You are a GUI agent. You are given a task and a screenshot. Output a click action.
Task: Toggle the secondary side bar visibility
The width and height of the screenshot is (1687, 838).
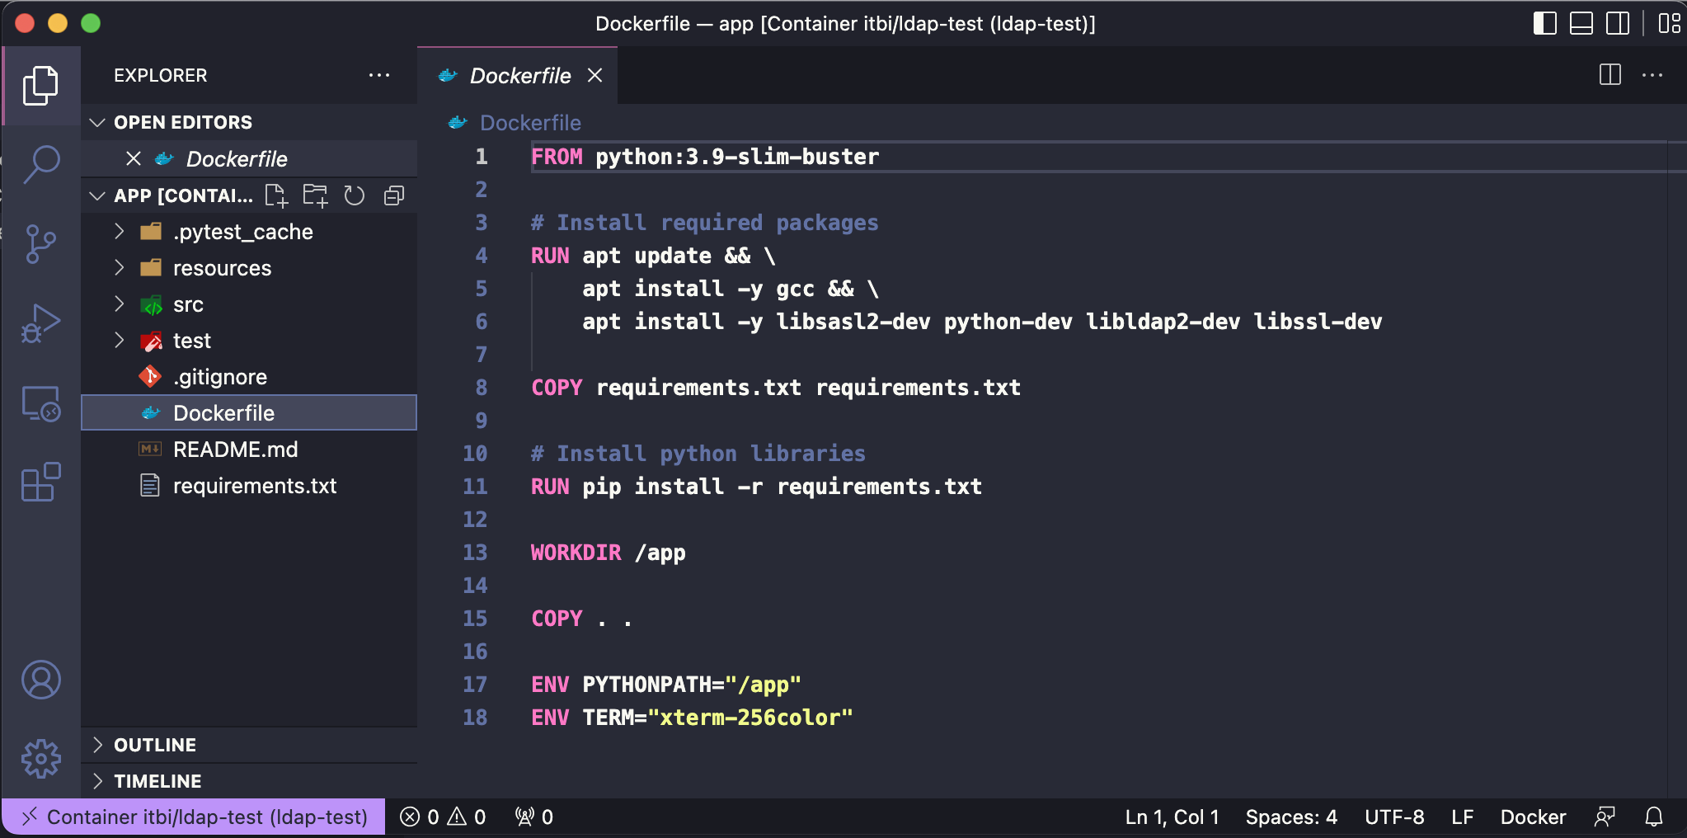click(1618, 23)
